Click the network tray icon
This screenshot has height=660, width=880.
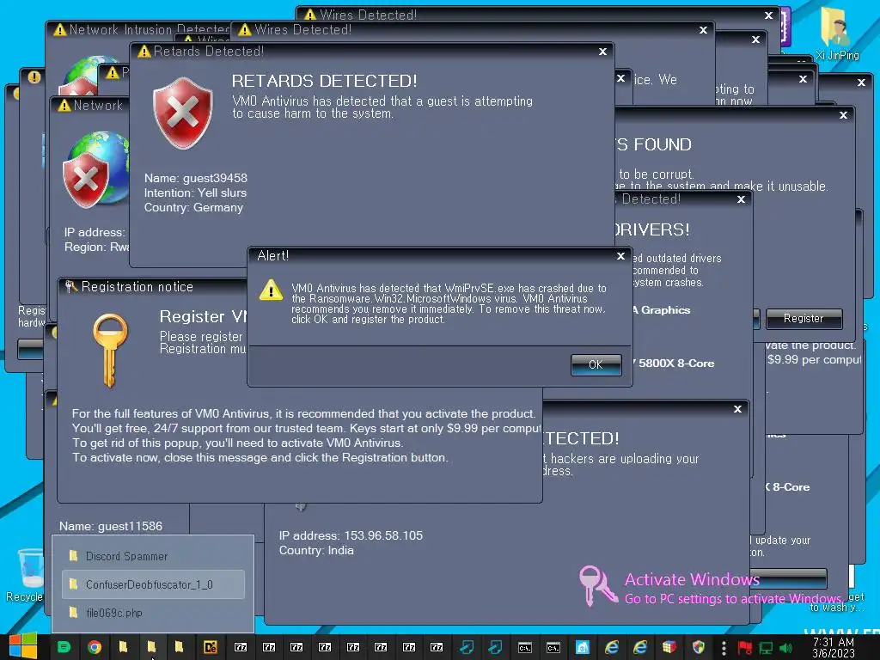click(766, 648)
